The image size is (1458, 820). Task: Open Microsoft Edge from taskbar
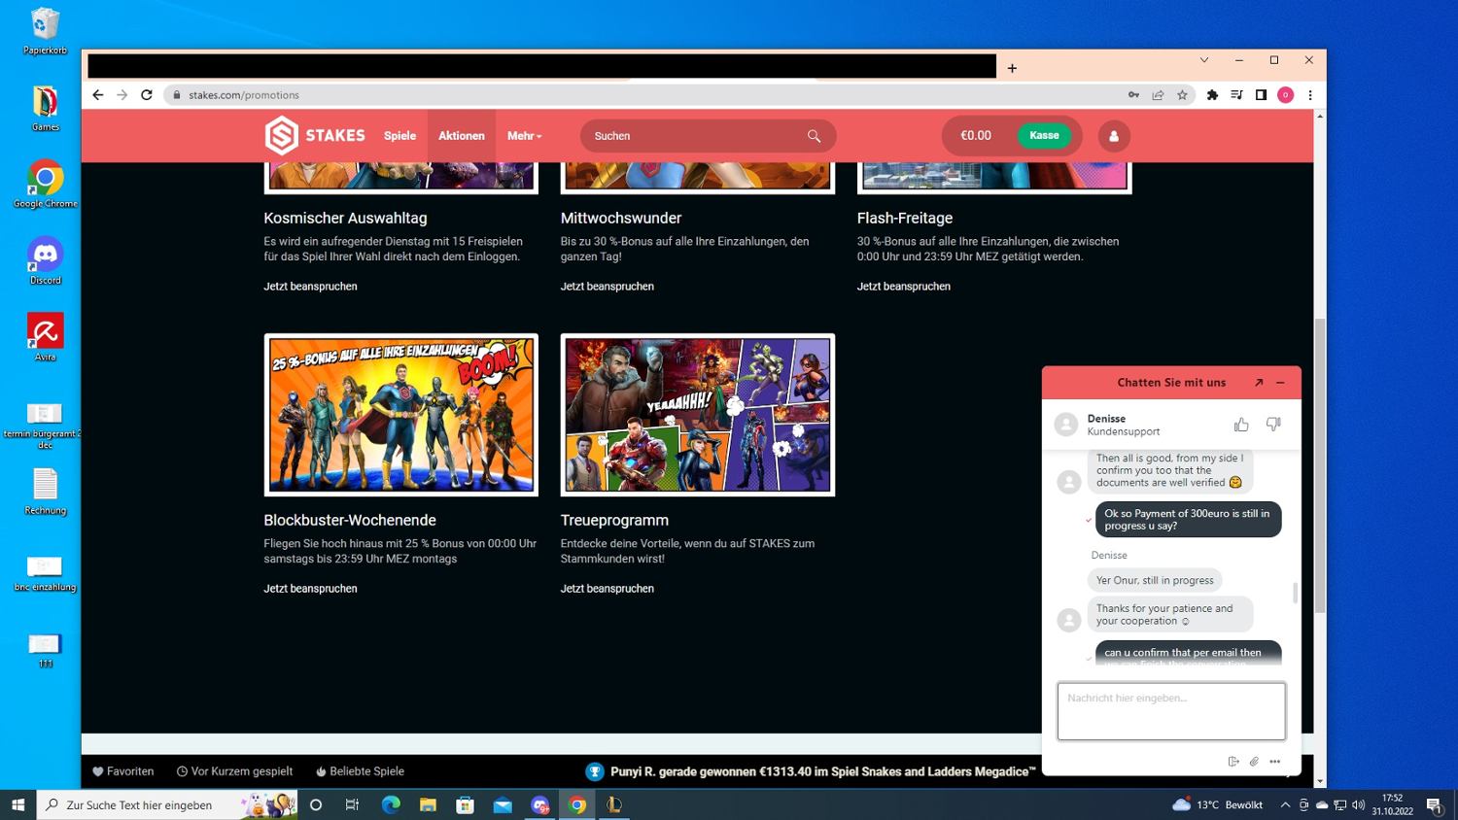391,804
